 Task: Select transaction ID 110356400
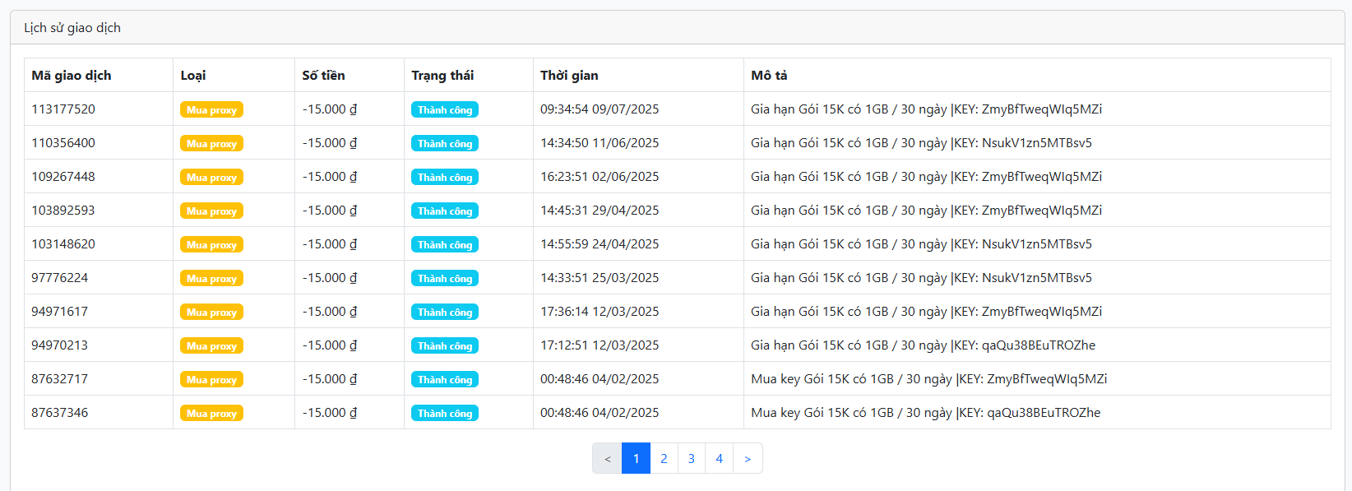[x=63, y=142]
